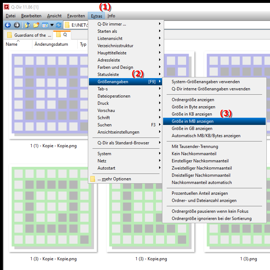Expand the Starten als submenu
This screenshot has height=270, width=270.
[x=126, y=31]
